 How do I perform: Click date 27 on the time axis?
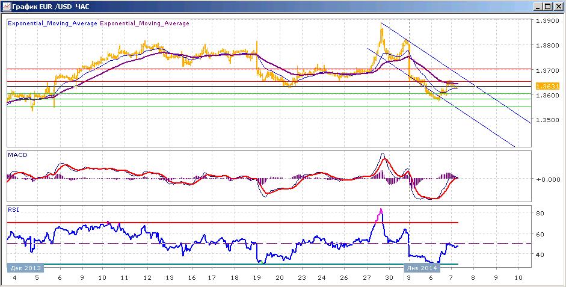[x=367, y=277]
